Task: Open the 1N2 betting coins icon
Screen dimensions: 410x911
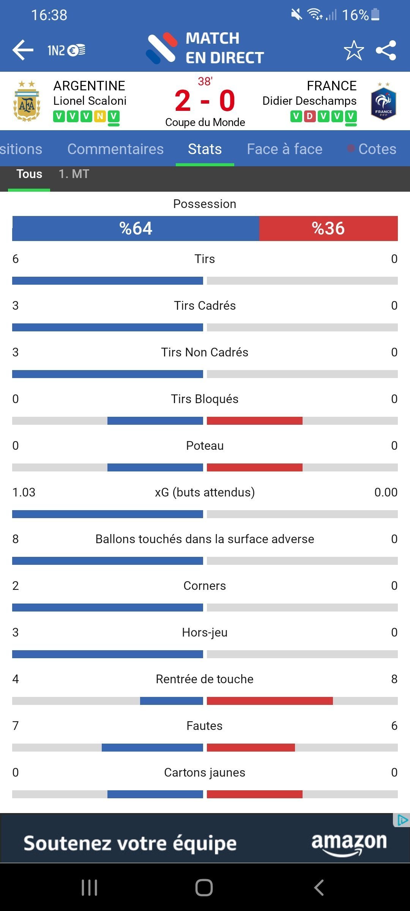Action: pos(66,50)
